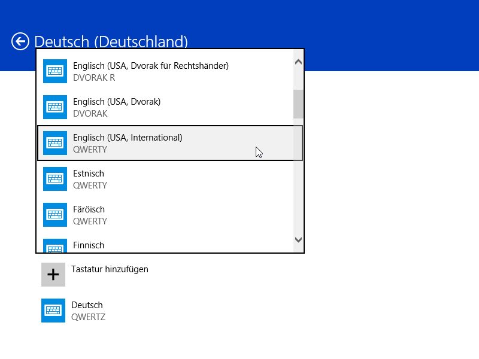Choose the Färöisch keyboard entry
The image size is (479, 359).
(x=165, y=215)
